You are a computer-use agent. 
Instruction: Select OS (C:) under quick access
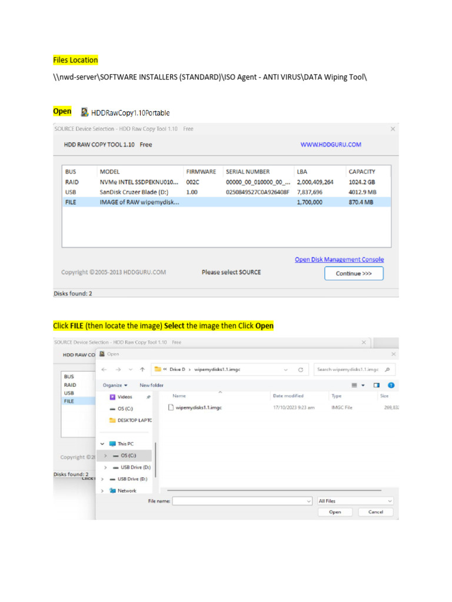125,409
